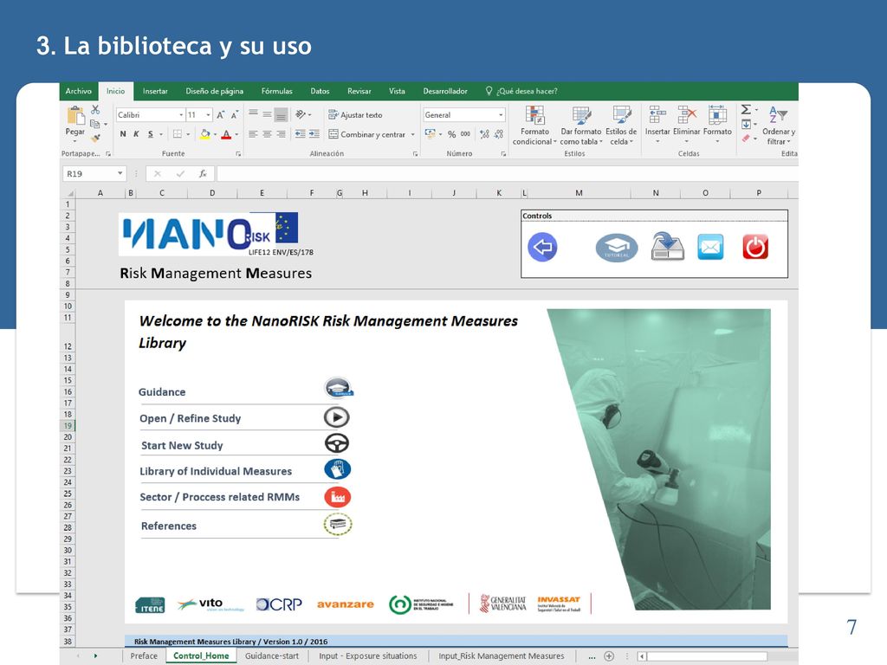
Task: Click the email envelope control icon
Action: point(710,247)
